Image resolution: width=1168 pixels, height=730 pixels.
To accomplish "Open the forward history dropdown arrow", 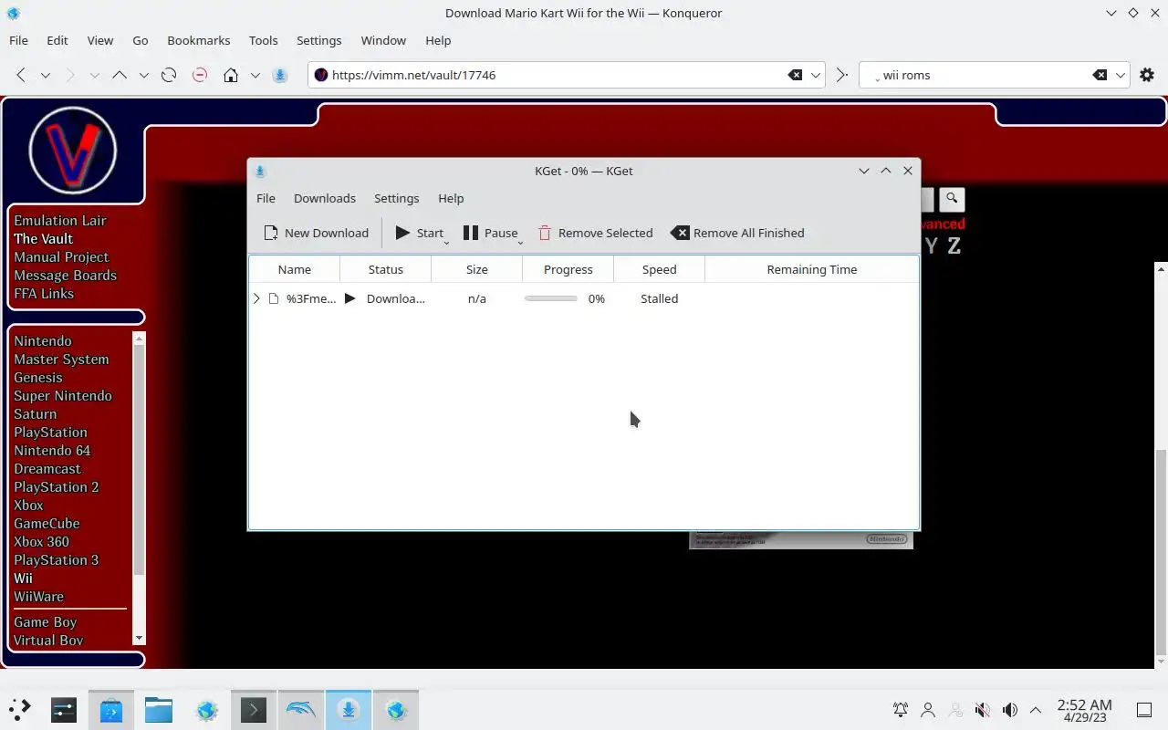I will (x=95, y=75).
